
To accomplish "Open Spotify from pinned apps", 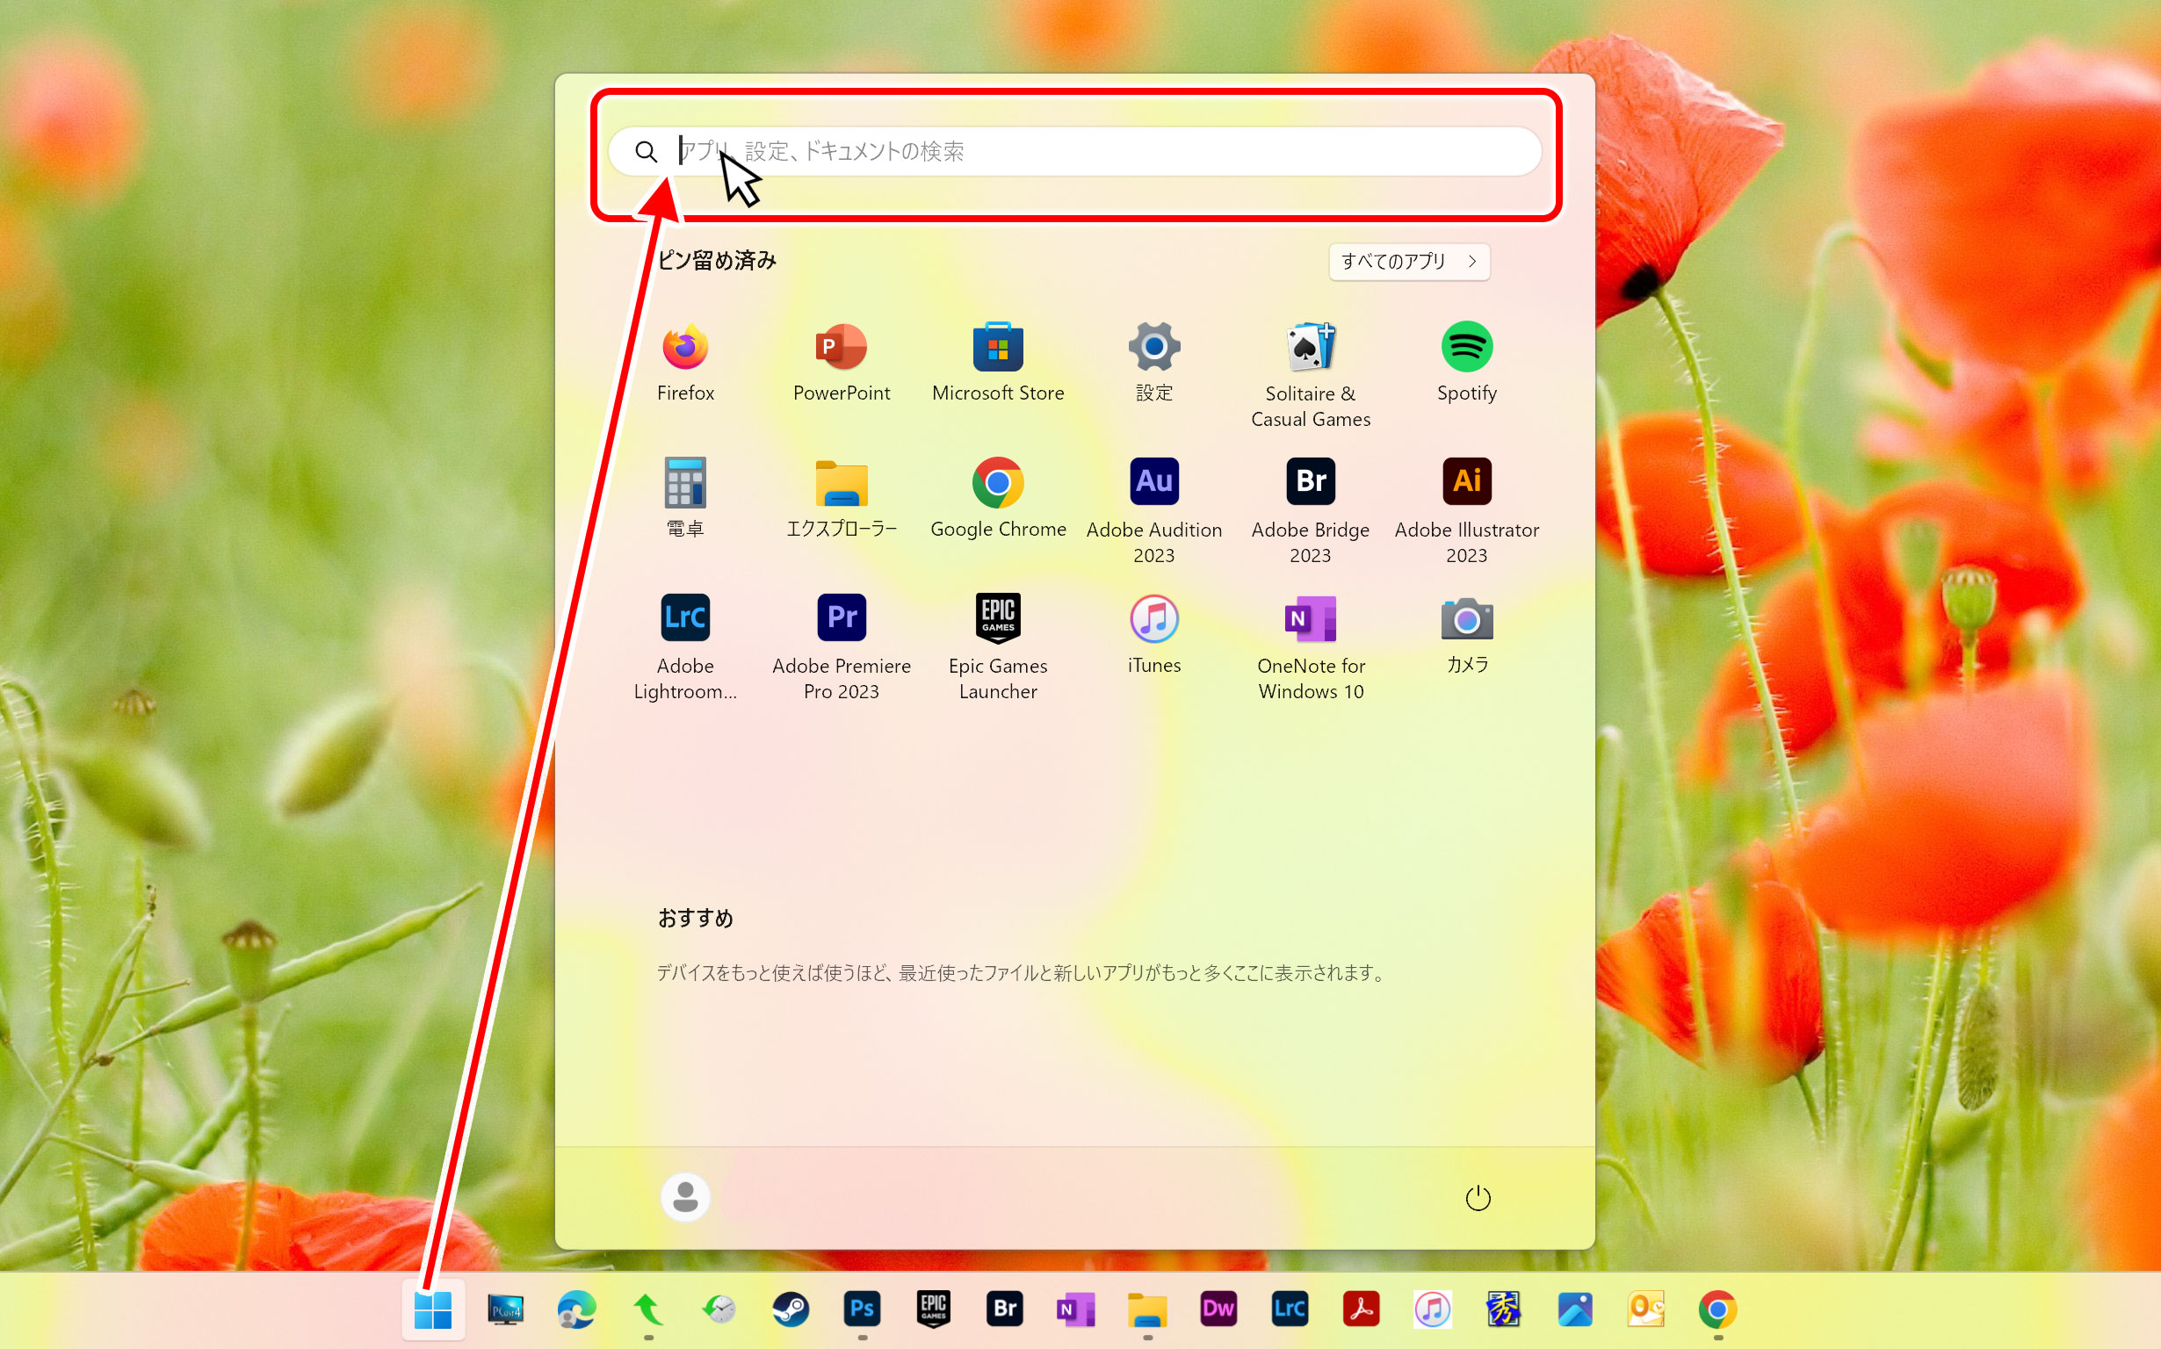I will pos(1466,362).
